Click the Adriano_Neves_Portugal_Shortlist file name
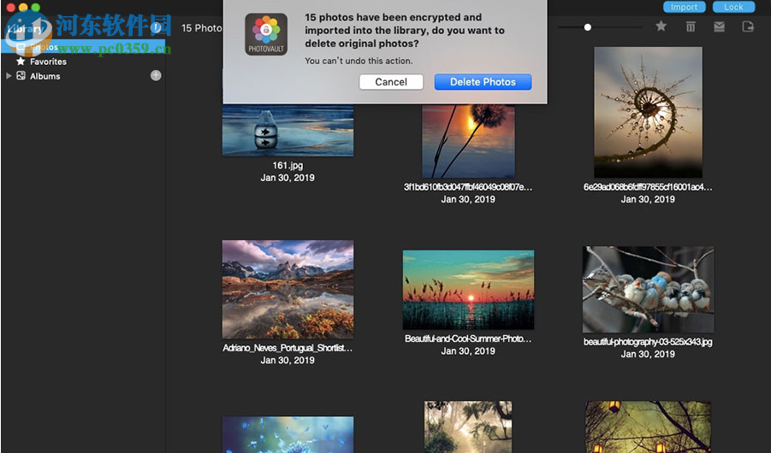The width and height of the screenshot is (771, 453). 288,348
